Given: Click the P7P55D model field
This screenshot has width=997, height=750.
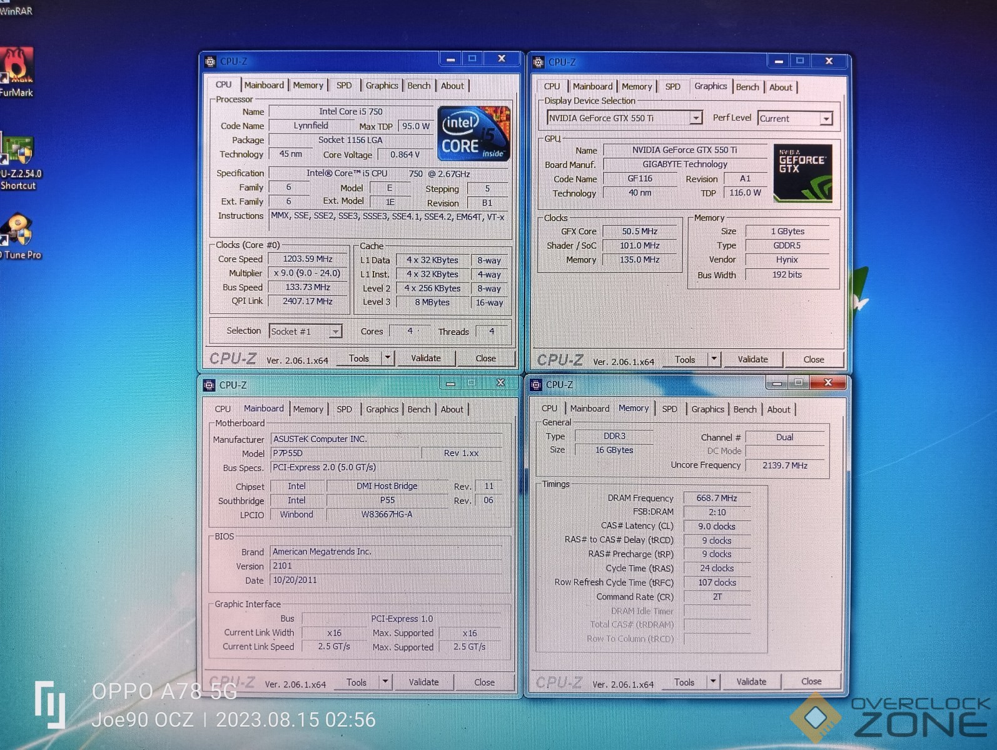Looking at the screenshot, I should tap(345, 453).
